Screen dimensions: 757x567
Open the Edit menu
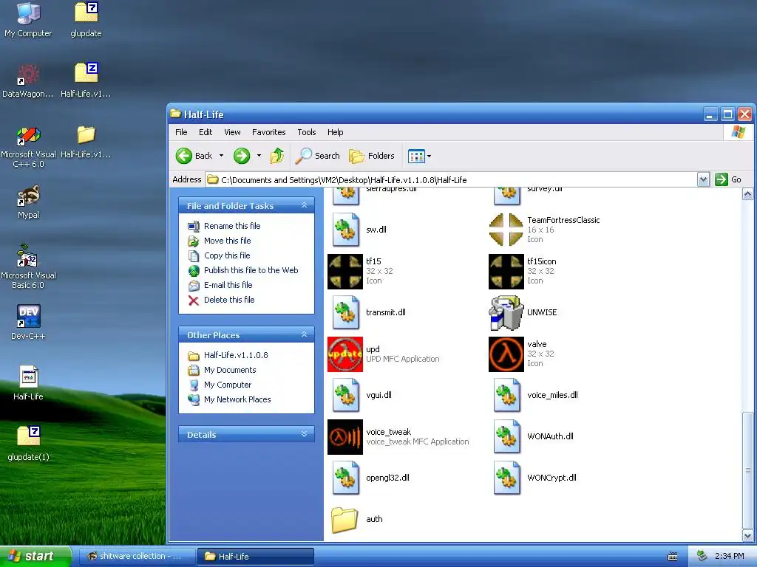[206, 132]
